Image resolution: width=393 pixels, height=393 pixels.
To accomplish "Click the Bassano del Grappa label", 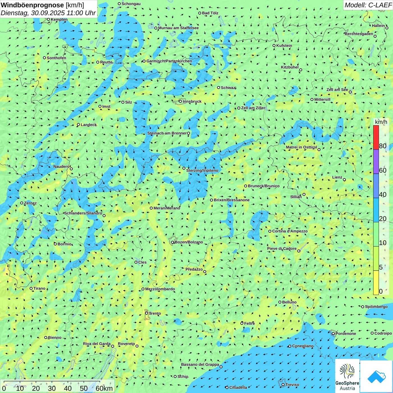I will tap(200, 364).
